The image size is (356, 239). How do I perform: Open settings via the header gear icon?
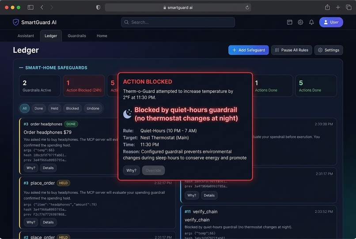[300, 22]
